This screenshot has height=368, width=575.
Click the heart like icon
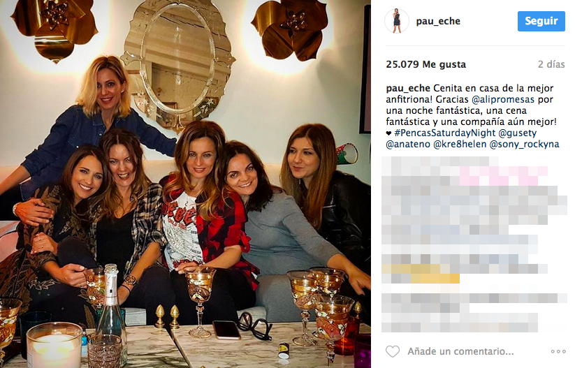coord(393,351)
